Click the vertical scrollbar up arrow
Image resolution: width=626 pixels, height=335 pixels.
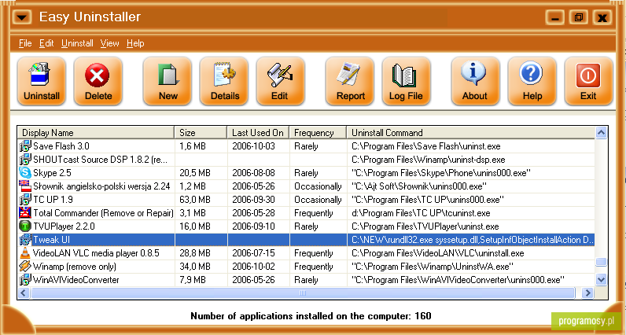click(x=602, y=133)
